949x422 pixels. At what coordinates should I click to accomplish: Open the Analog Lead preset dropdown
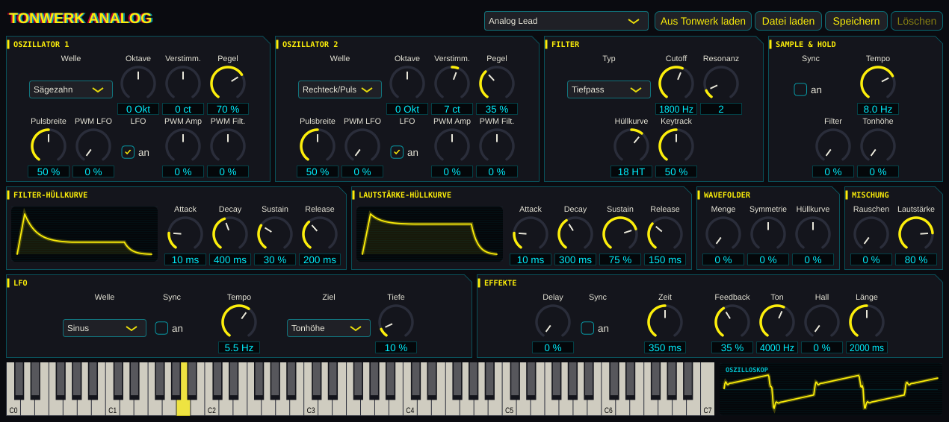[x=566, y=21]
